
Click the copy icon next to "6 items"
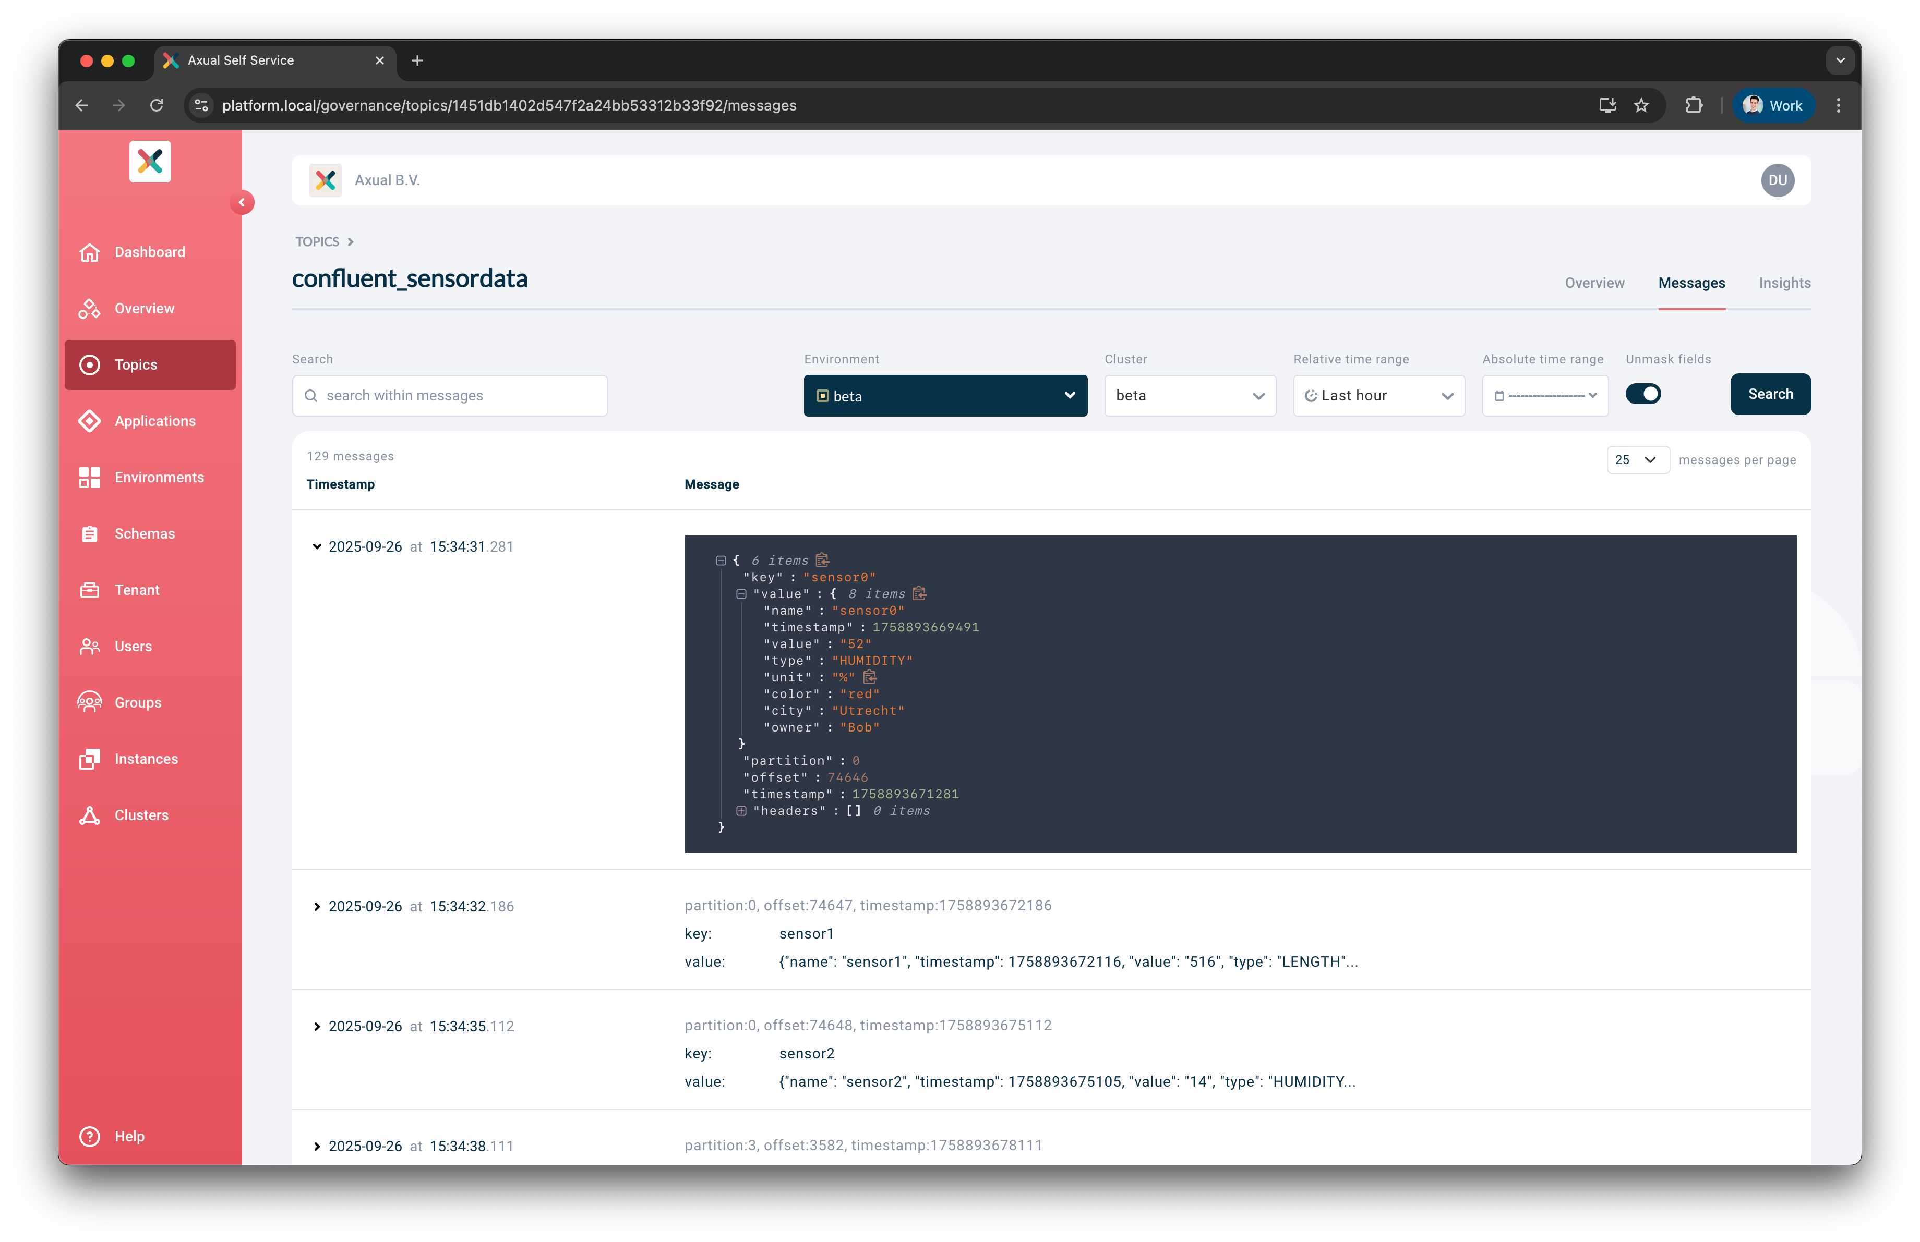click(x=822, y=559)
